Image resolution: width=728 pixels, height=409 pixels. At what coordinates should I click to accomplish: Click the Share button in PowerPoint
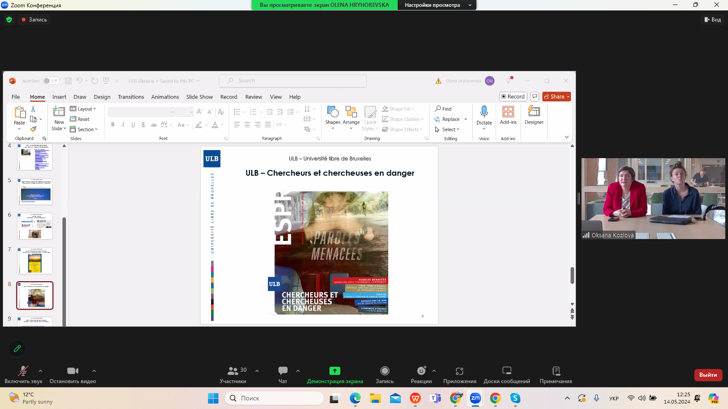point(556,97)
